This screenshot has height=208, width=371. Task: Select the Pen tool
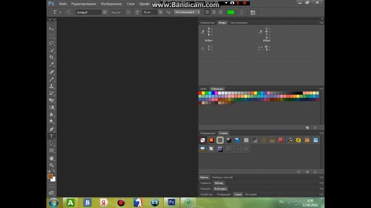[52, 129]
